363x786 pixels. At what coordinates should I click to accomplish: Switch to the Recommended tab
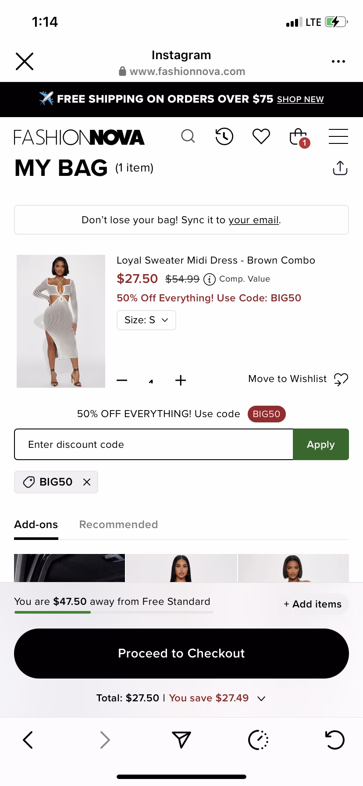tap(118, 525)
